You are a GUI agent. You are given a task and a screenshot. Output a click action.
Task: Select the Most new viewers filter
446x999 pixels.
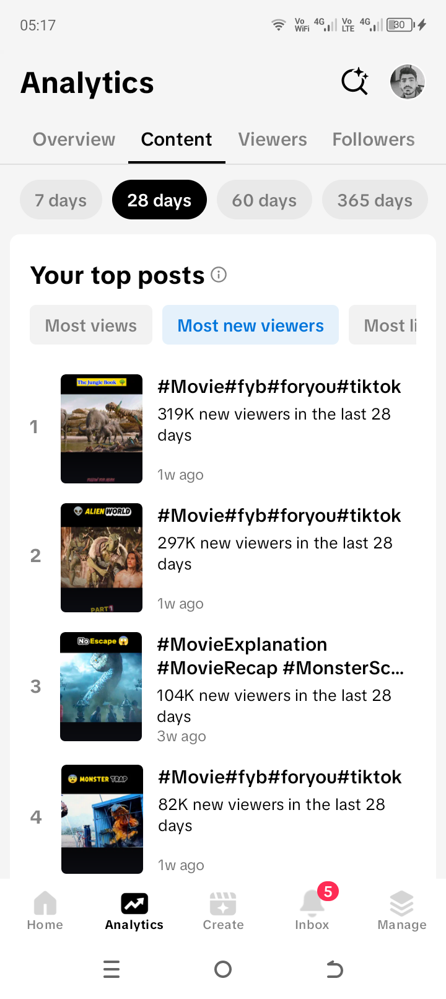click(x=251, y=325)
